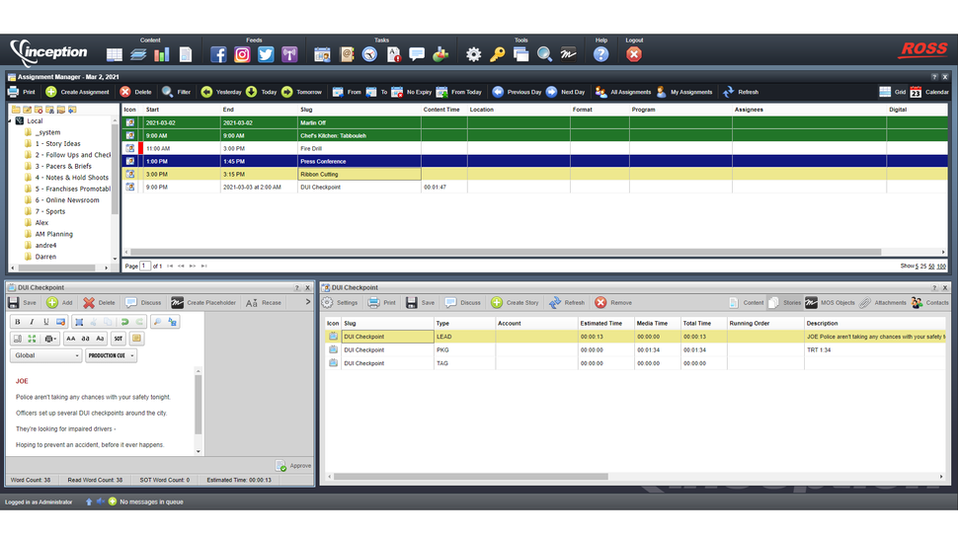Open the print options dropdown in editor
Image resolution: width=958 pixels, height=539 pixels.
pyautogui.click(x=50, y=339)
